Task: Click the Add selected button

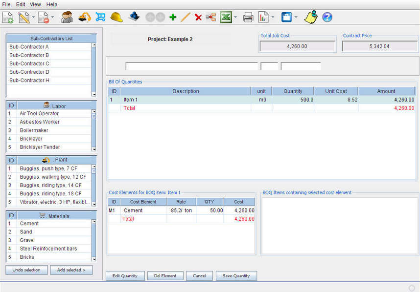Action: click(71, 270)
